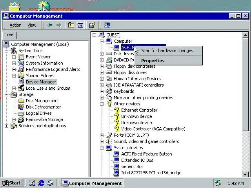Click the Start button
The image size is (251, 188).
11,183
